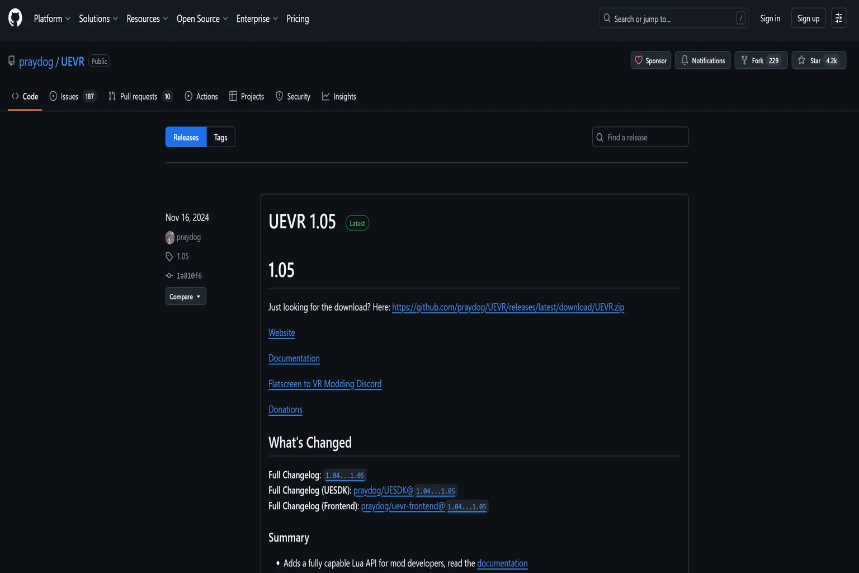Click the bell icon on Notifications
Viewport: 859px width, 573px height.
(x=685, y=60)
